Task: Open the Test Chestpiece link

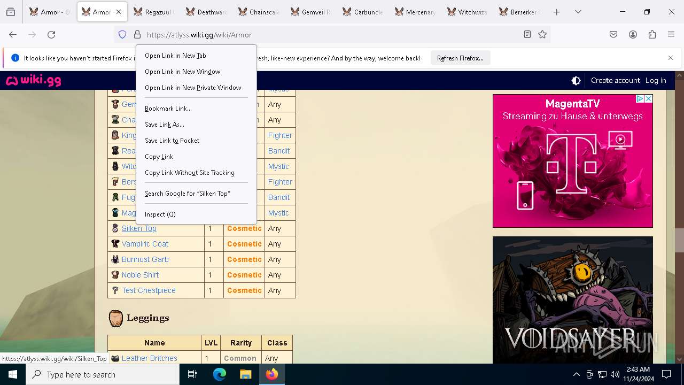Action: tap(149, 290)
